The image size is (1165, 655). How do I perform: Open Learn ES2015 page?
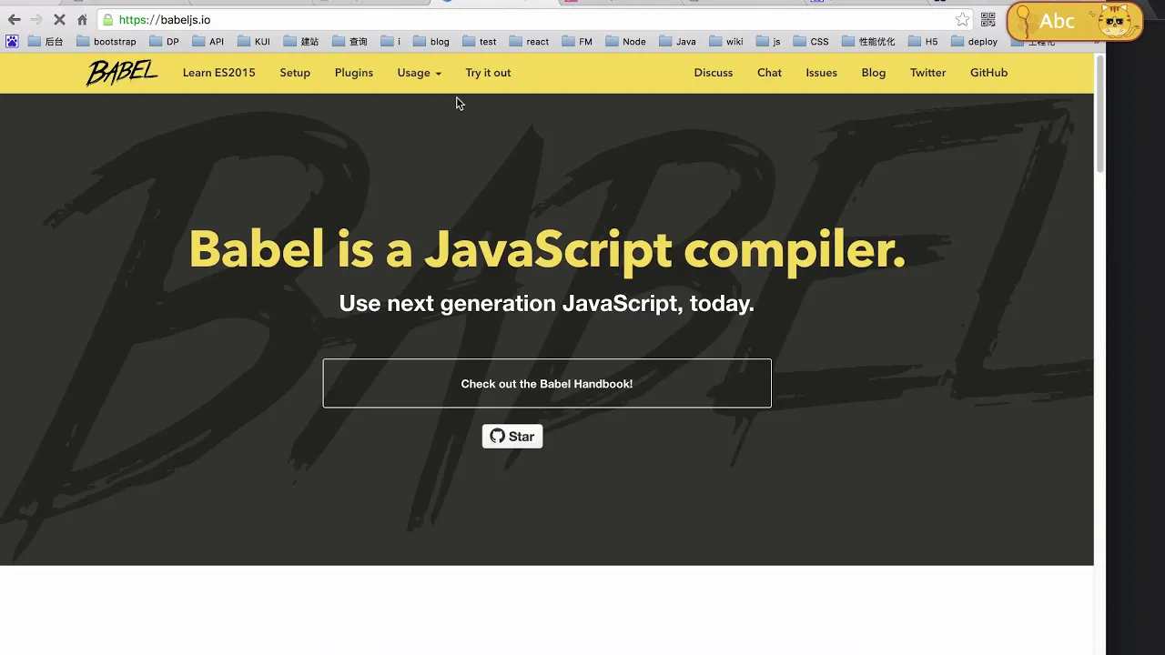[218, 73]
